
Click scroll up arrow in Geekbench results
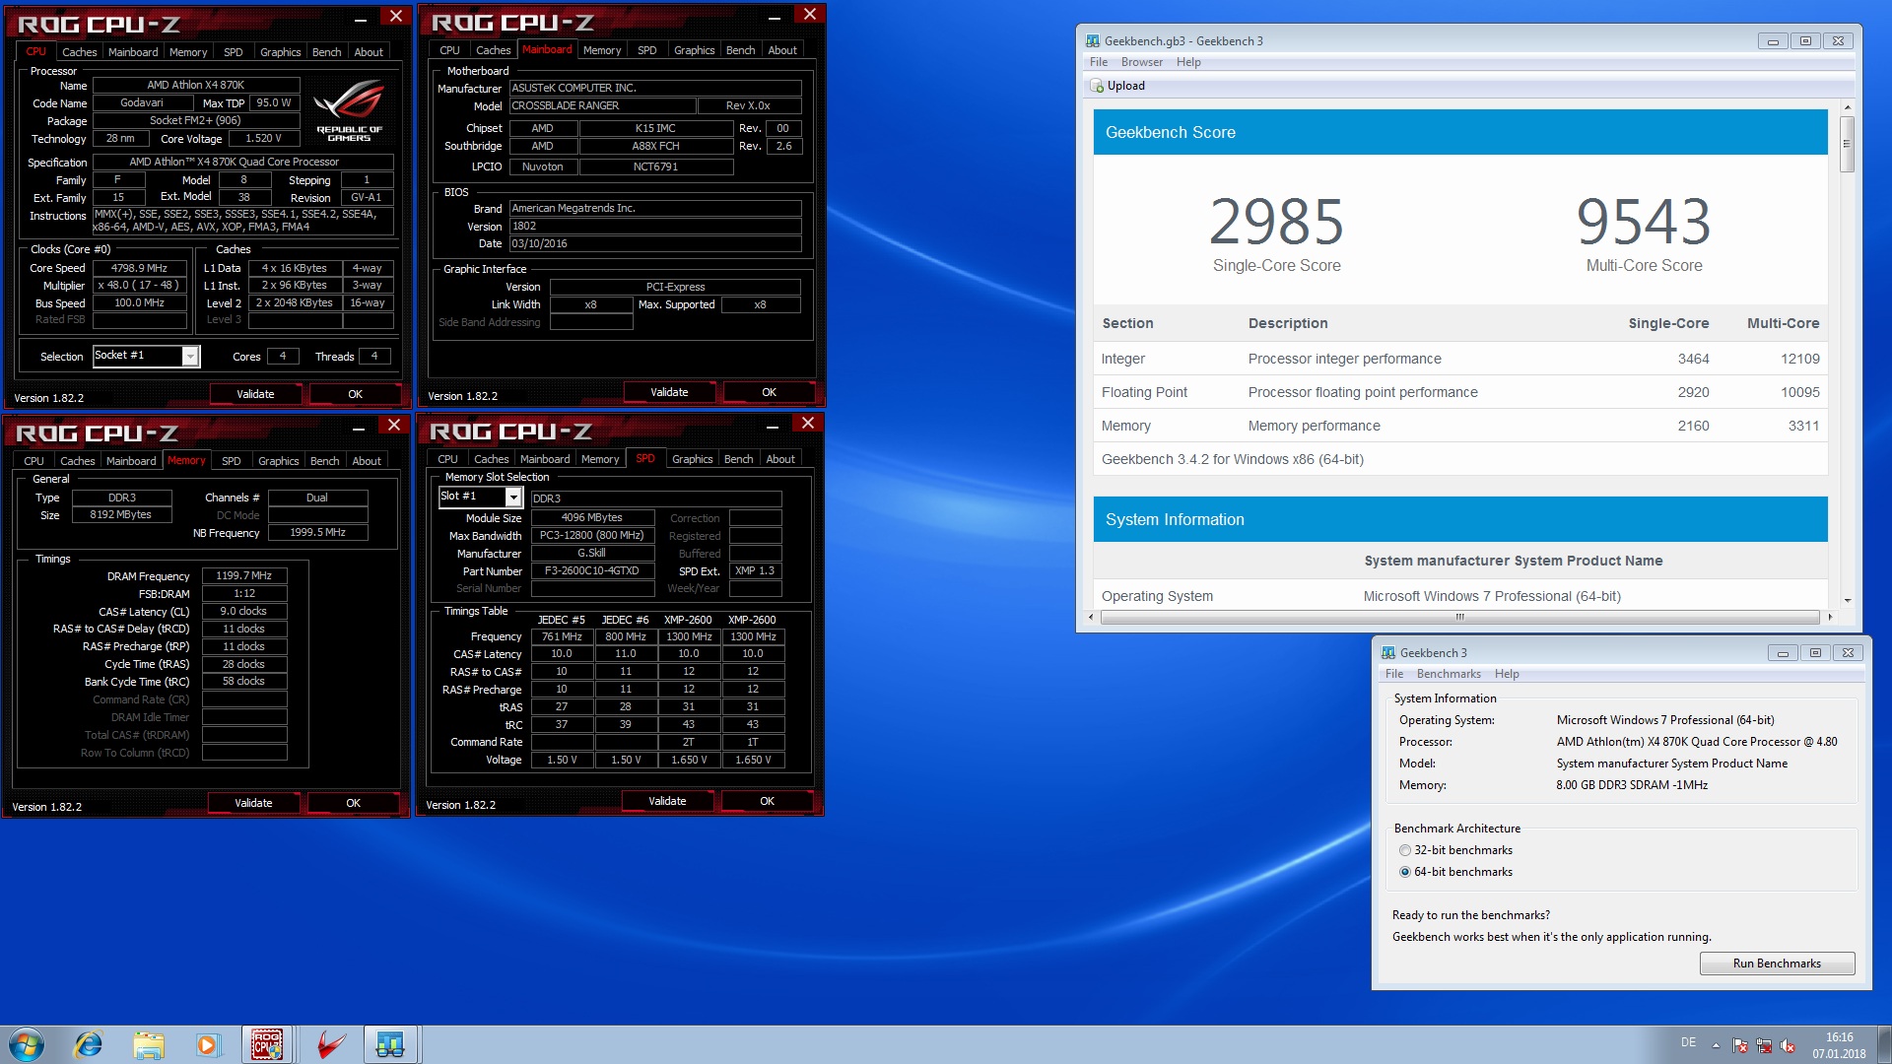point(1848,107)
